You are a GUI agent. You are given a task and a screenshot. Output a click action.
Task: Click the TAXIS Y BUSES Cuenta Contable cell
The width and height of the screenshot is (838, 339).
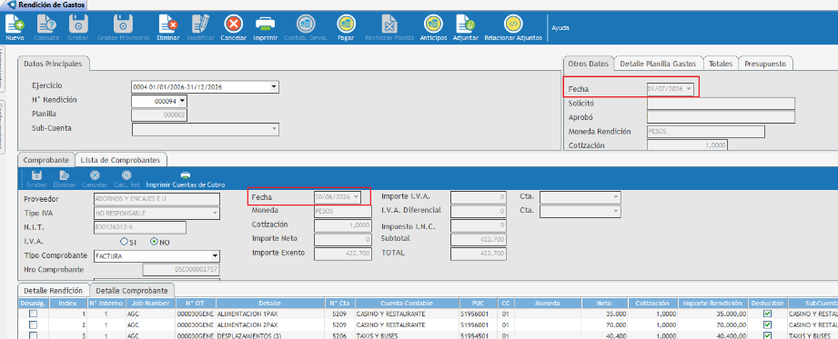pos(406,335)
